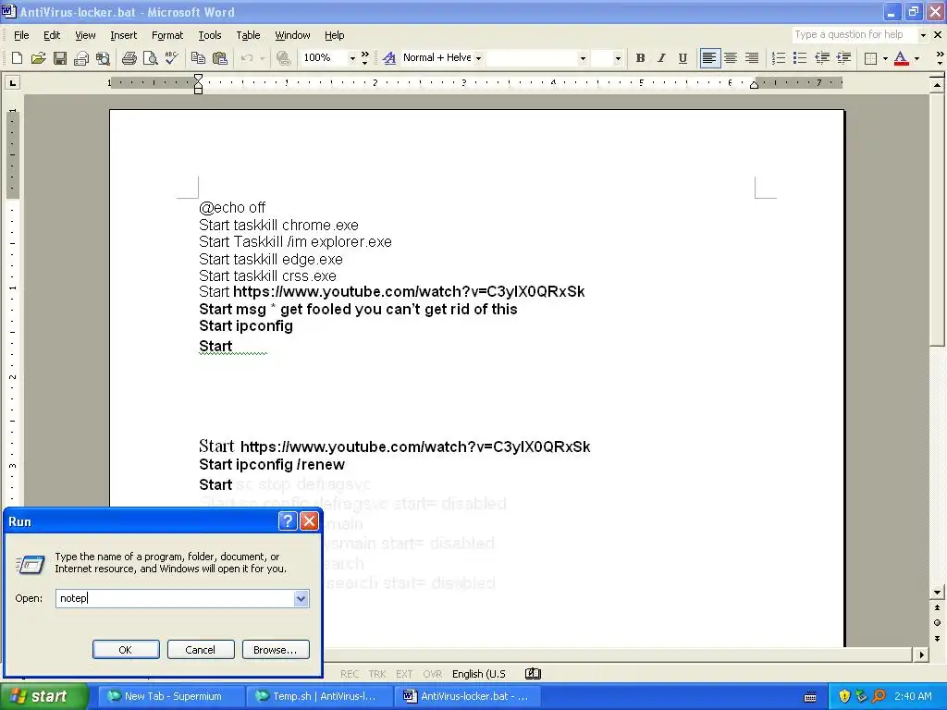947x710 pixels.
Task: Click the Paste toolbar icon
Action: [x=220, y=58]
